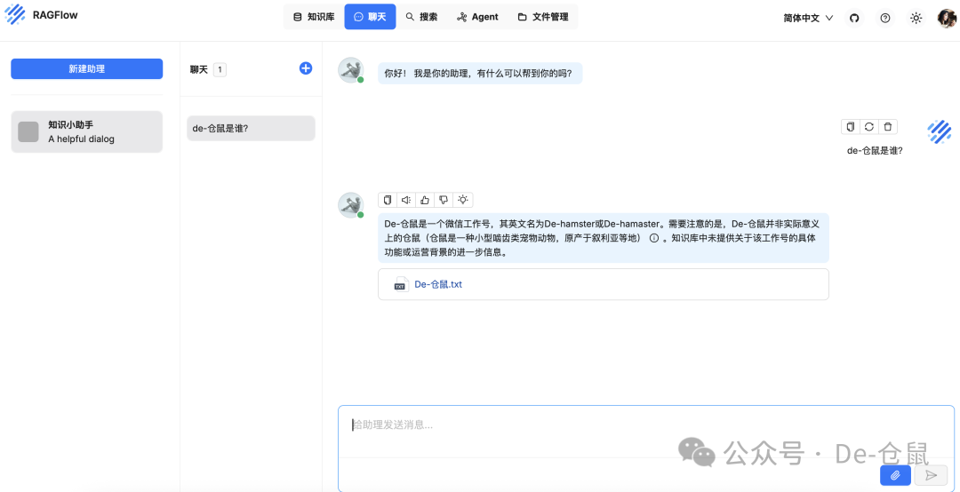The image size is (960, 492).
Task: Switch to the 知识库 tab
Action: (314, 17)
